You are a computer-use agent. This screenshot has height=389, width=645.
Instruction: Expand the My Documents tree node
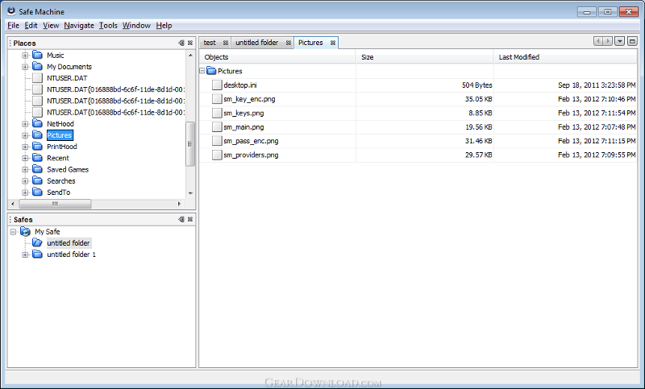click(25, 67)
